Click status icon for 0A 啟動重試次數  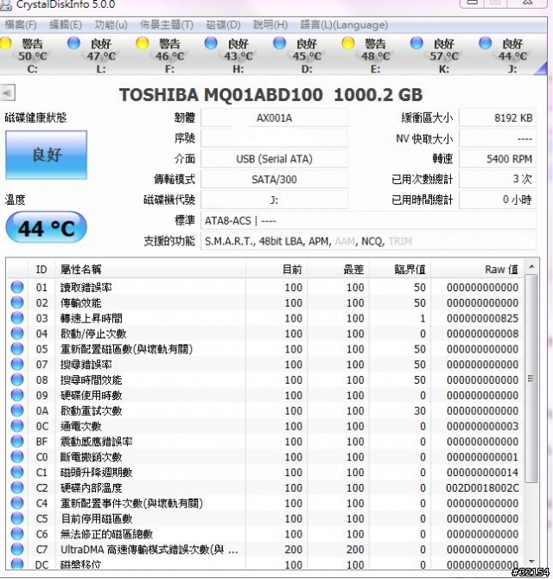[17, 410]
